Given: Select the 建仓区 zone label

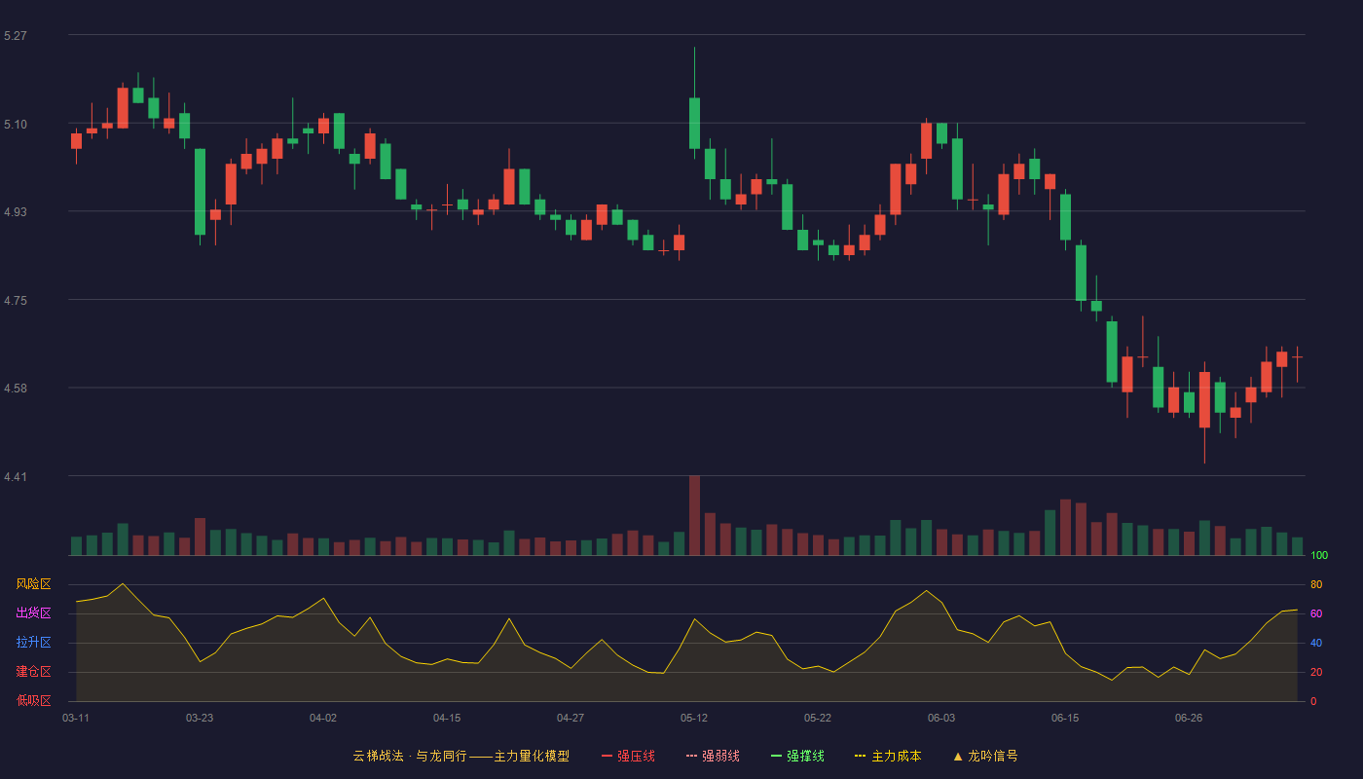Looking at the screenshot, I should click(x=33, y=672).
